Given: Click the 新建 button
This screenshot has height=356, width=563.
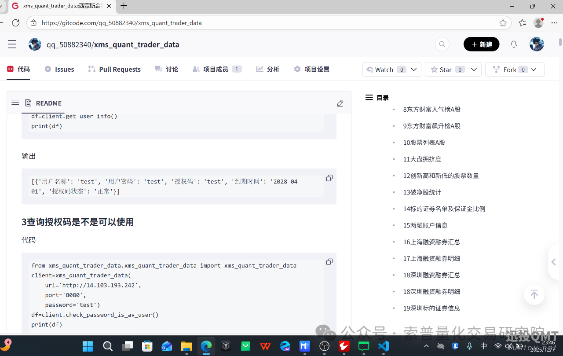Looking at the screenshot, I should pos(481,44).
